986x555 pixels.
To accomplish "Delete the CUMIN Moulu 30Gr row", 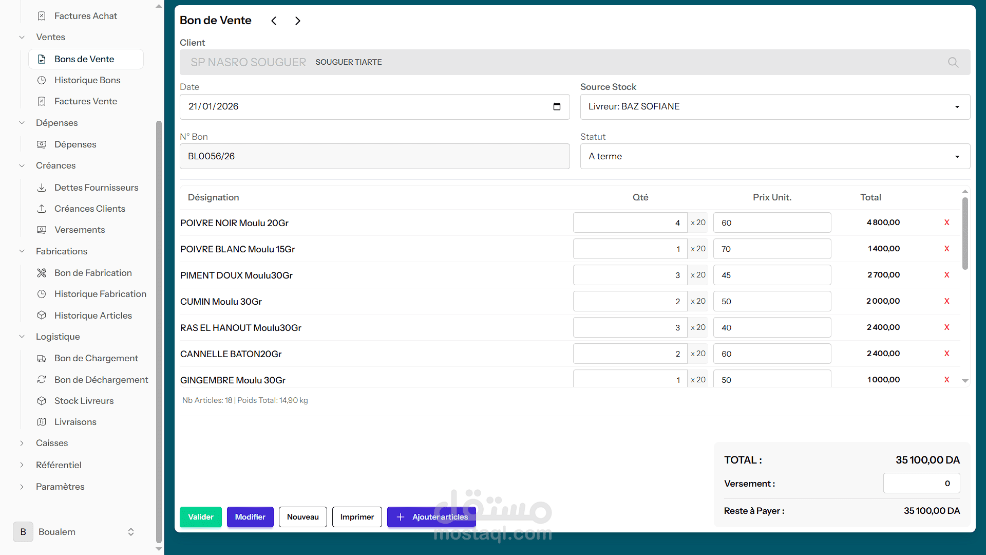I will 946,301.
